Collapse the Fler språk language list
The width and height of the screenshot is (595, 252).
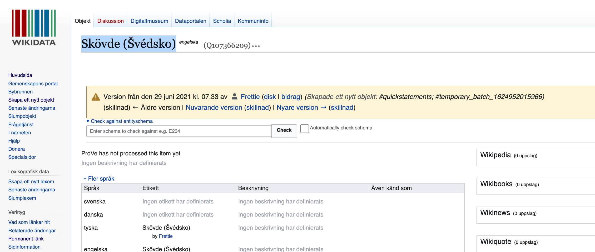[85, 179]
